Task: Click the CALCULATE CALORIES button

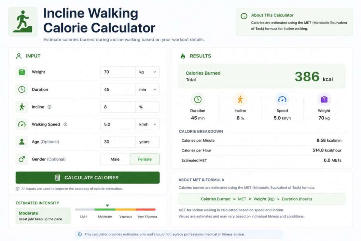Action: pyautogui.click(x=87, y=178)
